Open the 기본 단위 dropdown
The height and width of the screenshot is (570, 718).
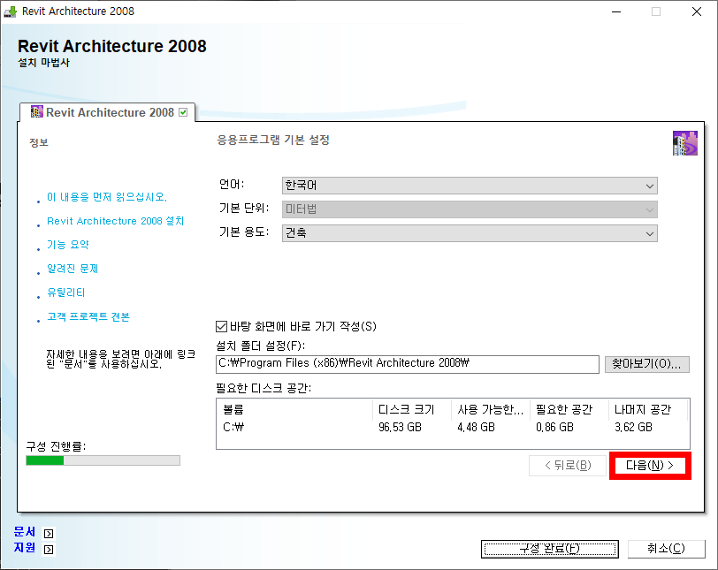pos(470,209)
